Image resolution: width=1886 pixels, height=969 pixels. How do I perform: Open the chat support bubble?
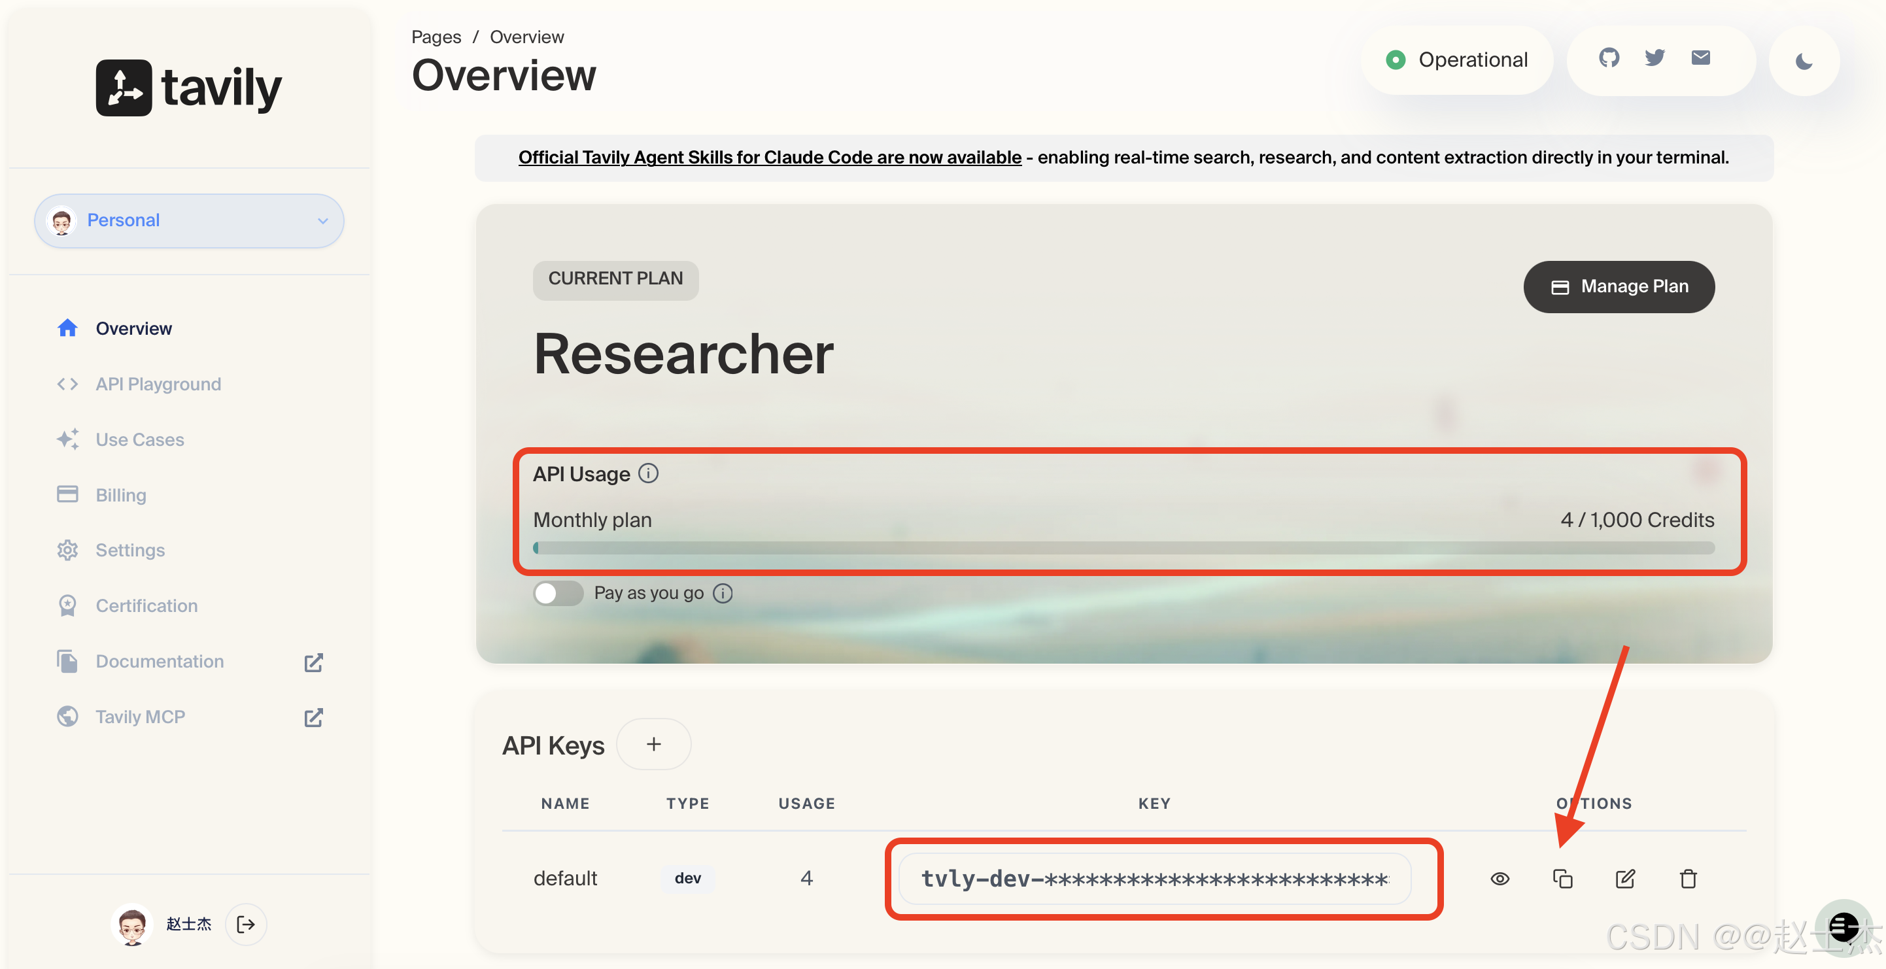(1843, 927)
